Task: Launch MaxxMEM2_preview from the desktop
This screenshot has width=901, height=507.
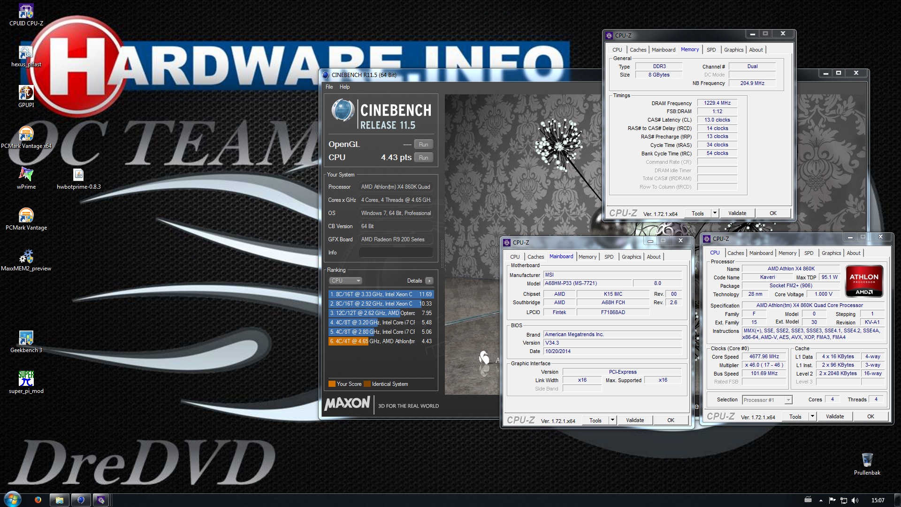Action: [26, 260]
